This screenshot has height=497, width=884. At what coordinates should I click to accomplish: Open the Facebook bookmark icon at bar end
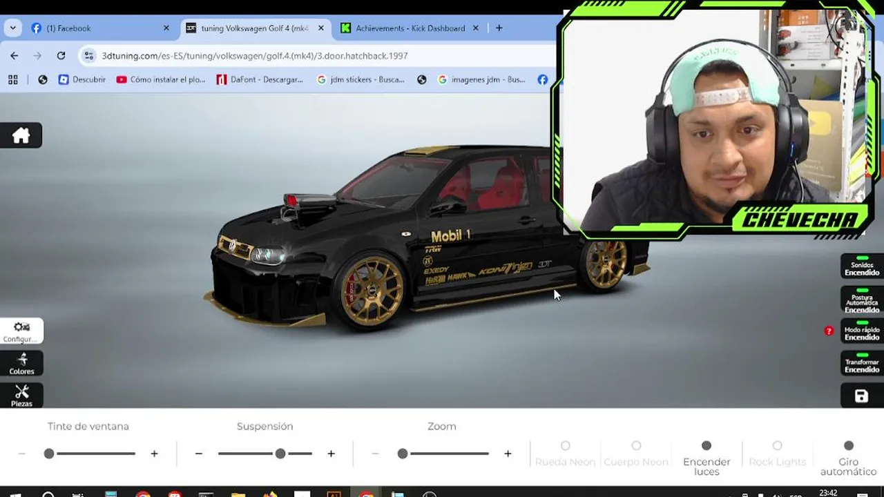pos(543,79)
